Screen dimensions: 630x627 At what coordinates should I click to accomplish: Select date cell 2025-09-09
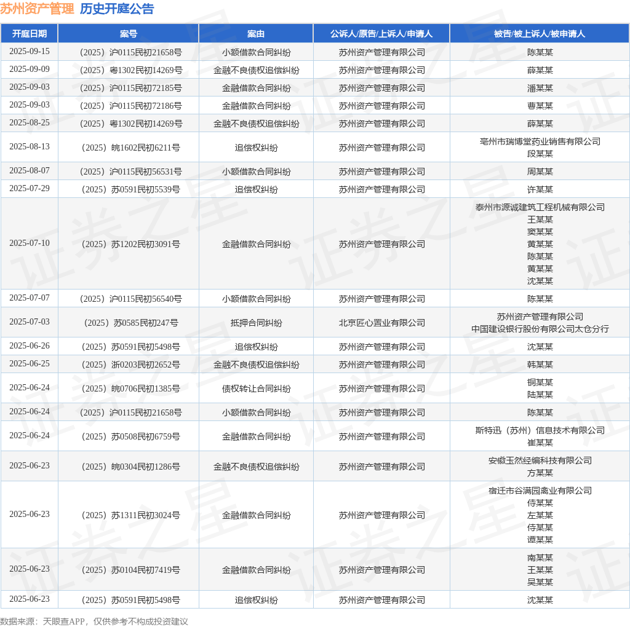[x=30, y=69]
